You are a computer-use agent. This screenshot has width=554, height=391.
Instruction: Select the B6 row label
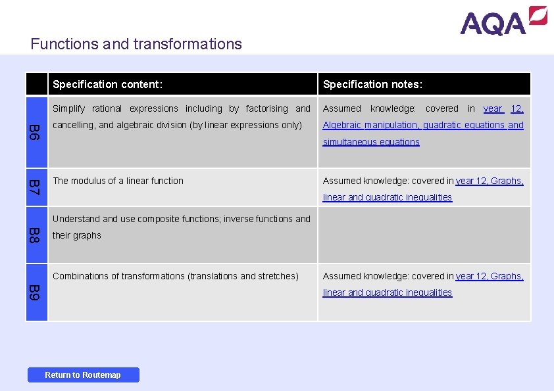37,132
